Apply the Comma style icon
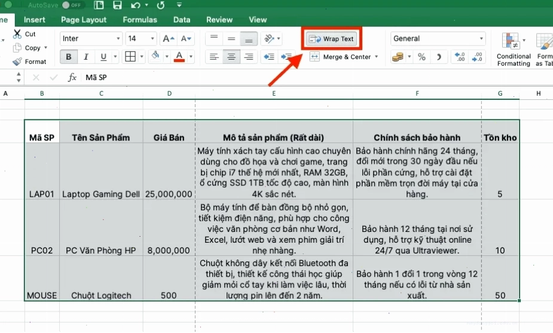Screen dimensions: 553x333 tap(439, 57)
